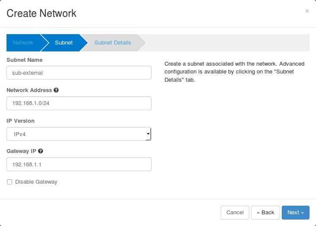The height and width of the screenshot is (226, 316).
Task: Go back with the « Back button
Action: click(265, 213)
